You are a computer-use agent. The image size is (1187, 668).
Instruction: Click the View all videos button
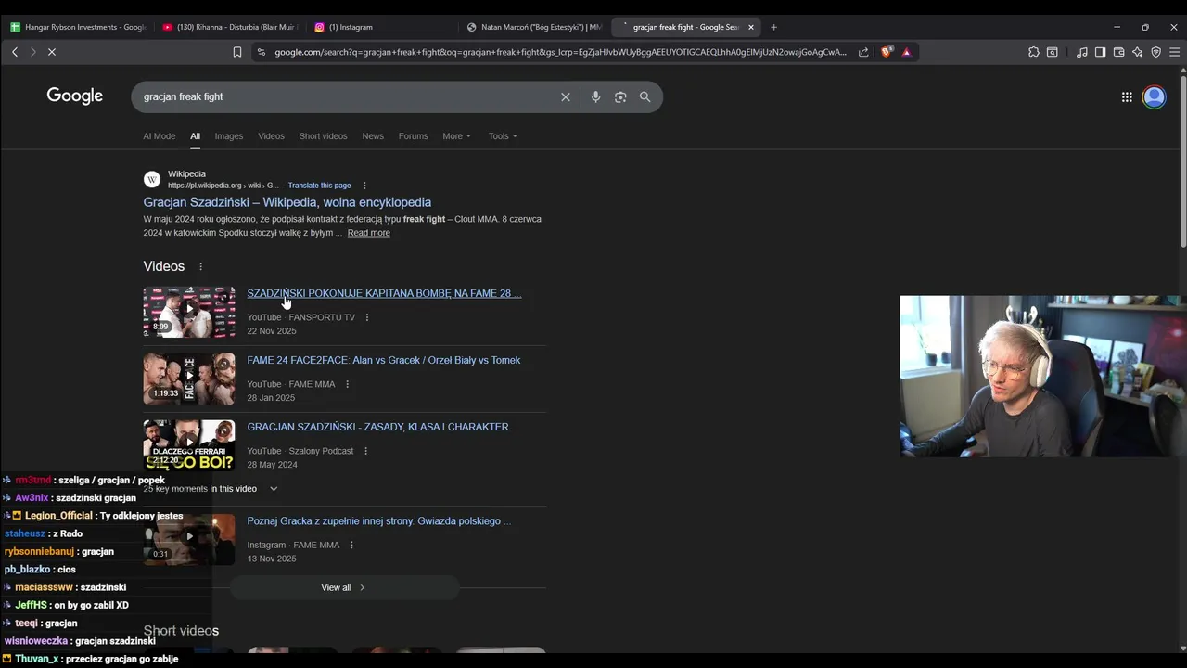click(x=344, y=587)
